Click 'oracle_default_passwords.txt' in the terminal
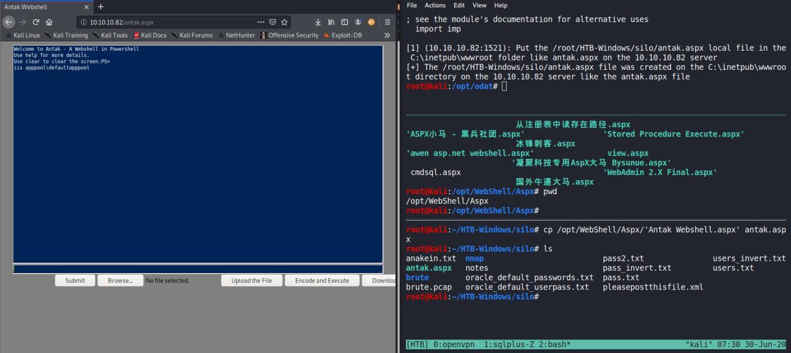The image size is (791, 353). [529, 278]
